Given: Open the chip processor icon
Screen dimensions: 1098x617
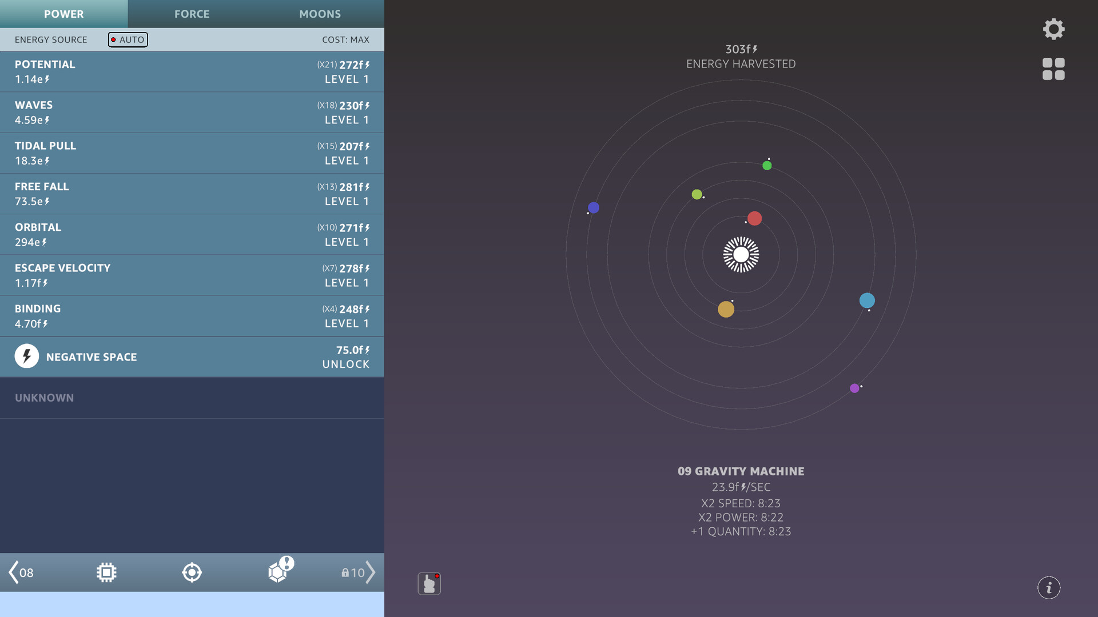Looking at the screenshot, I should 106,572.
